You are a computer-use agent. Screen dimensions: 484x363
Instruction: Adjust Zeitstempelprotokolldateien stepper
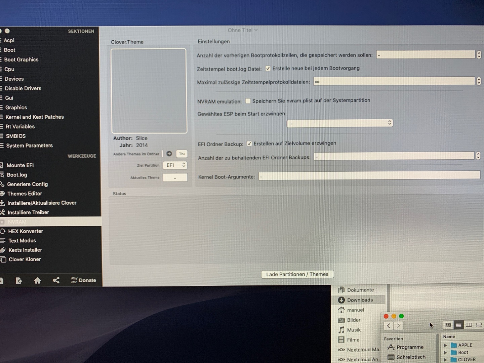pos(479,81)
